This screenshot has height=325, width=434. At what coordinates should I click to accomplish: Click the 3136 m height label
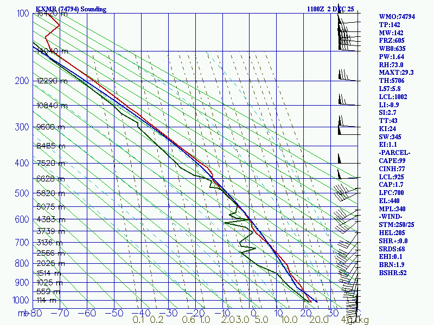point(49,243)
